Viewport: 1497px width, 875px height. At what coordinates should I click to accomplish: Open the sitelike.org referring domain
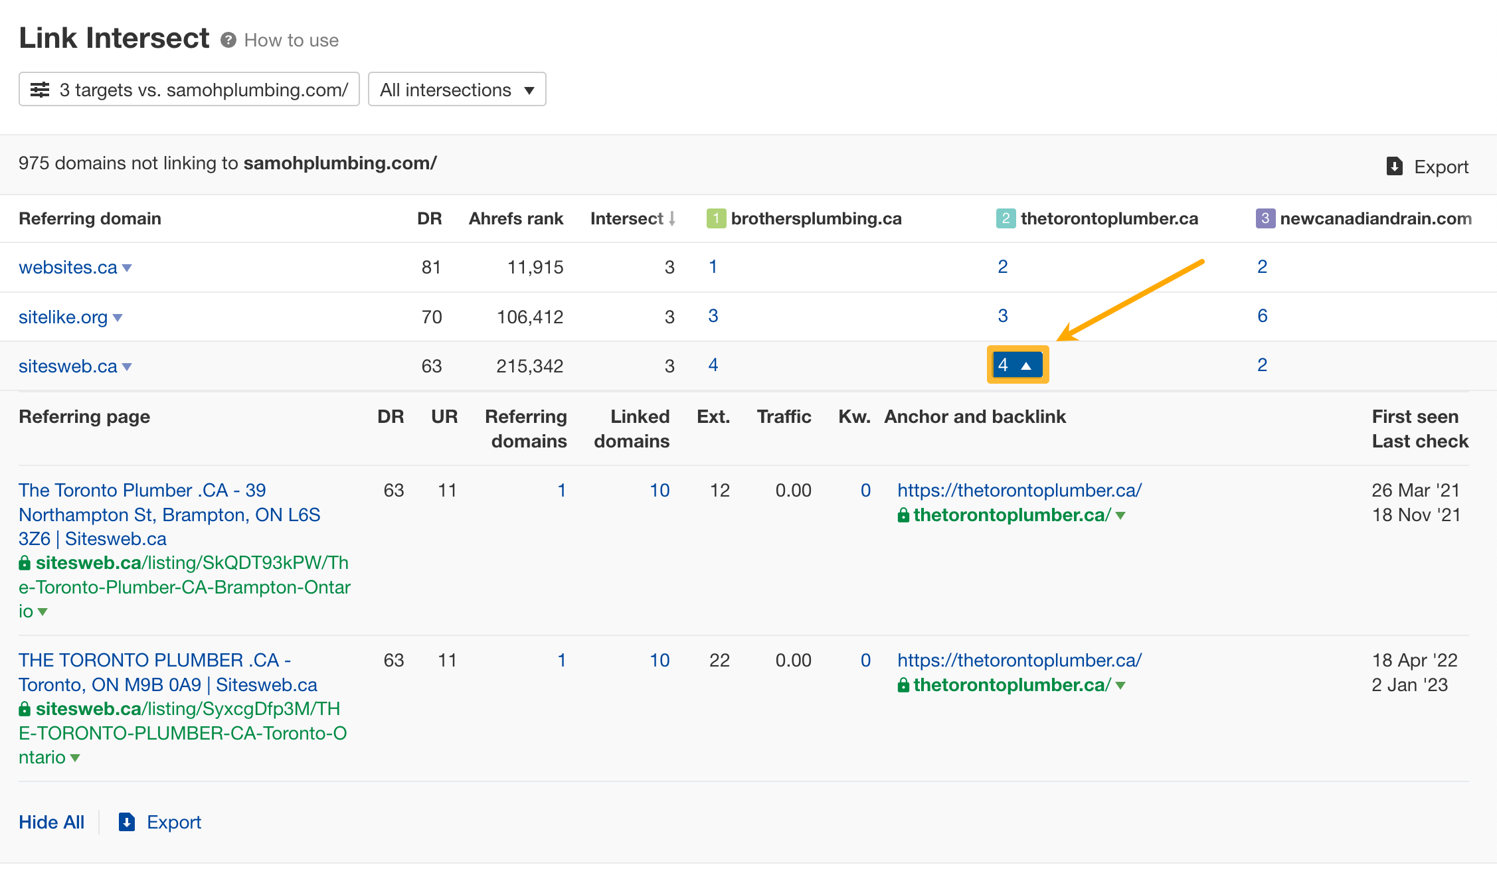pos(63,317)
